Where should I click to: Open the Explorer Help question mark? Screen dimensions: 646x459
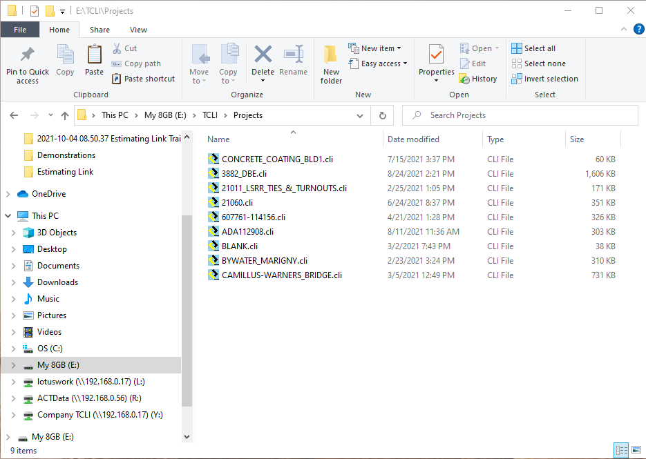(638, 29)
